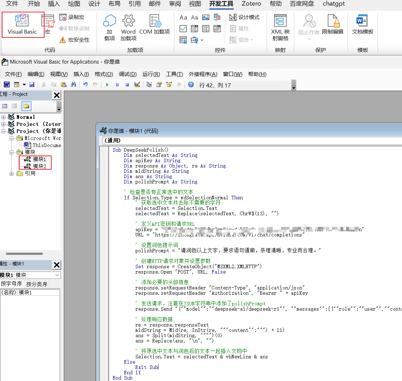Switch to the 百度网盘 ribbon tab
402x381 pixels.
(302, 4)
